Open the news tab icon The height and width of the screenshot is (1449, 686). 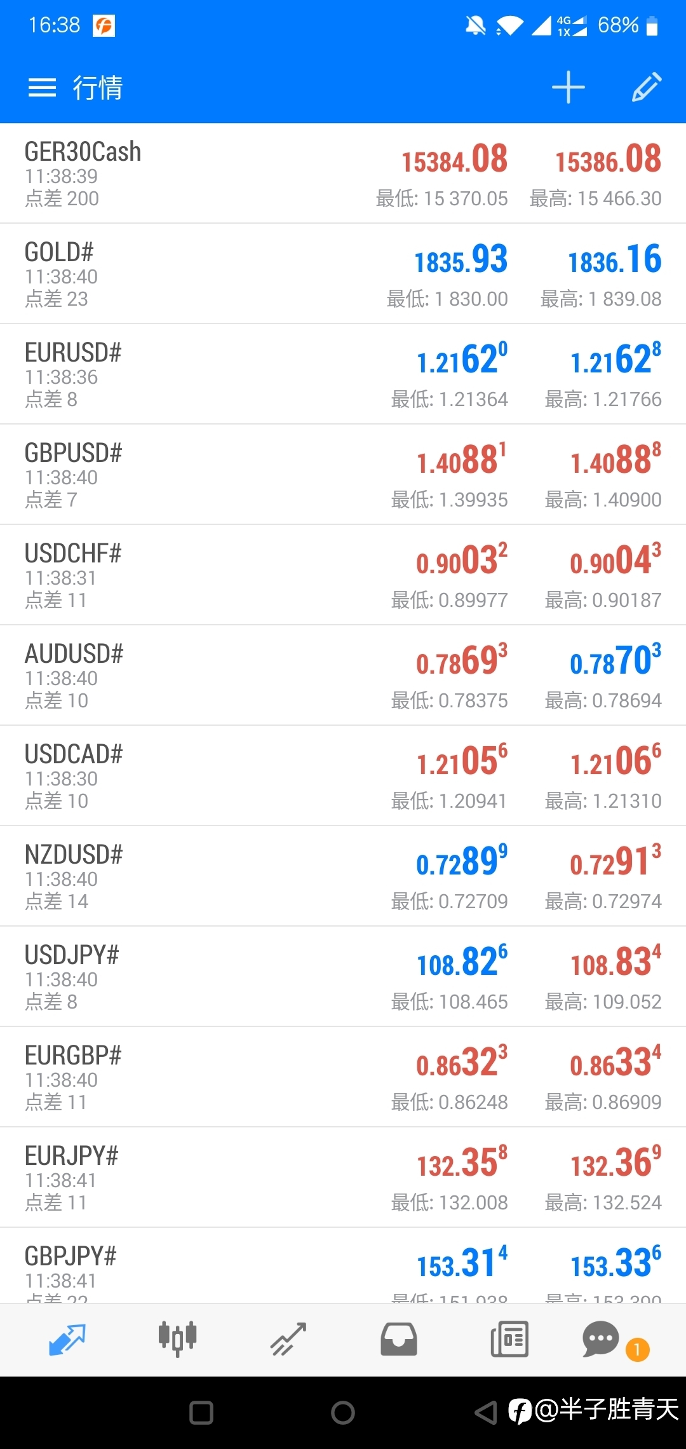pyautogui.click(x=509, y=1338)
